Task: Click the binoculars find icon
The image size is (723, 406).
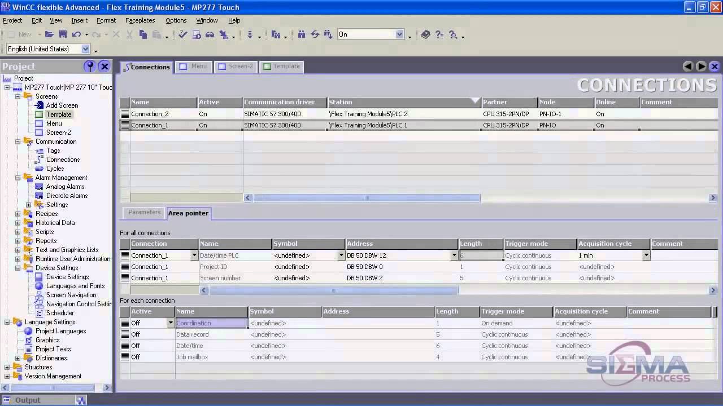Action: point(302,34)
